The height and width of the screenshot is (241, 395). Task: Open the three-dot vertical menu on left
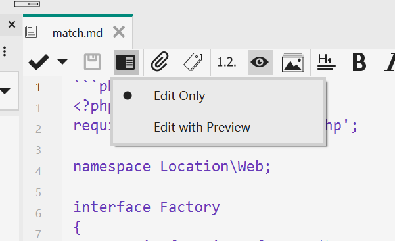[x=5, y=51]
